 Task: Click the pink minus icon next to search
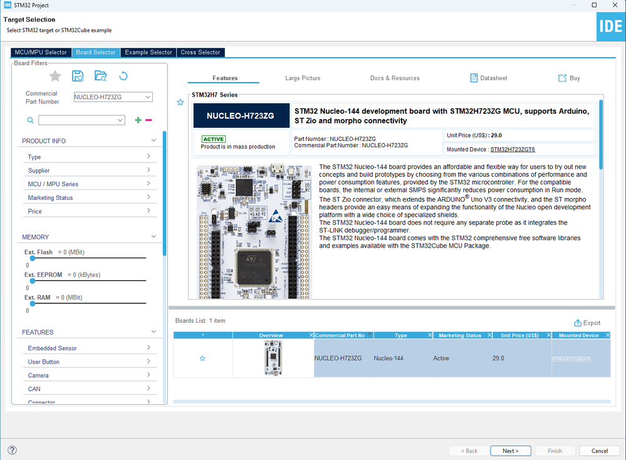pyautogui.click(x=149, y=120)
